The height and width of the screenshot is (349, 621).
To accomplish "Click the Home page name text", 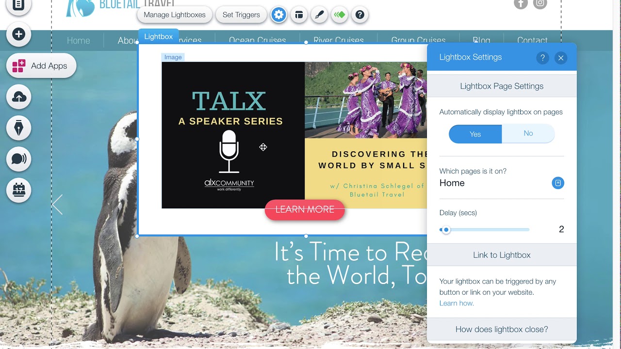I will point(452,183).
